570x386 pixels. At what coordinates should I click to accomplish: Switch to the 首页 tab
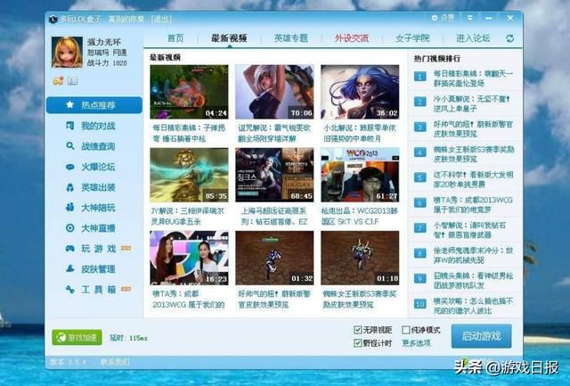[175, 38]
